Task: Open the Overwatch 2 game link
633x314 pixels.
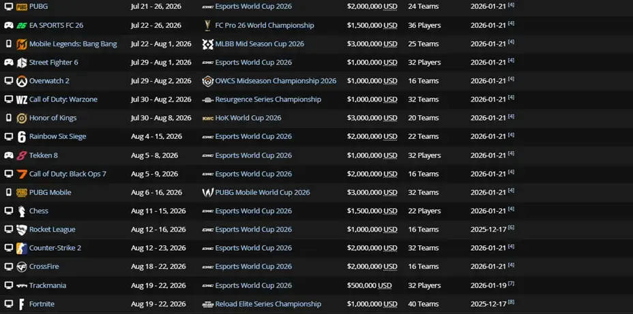Action: pos(49,81)
